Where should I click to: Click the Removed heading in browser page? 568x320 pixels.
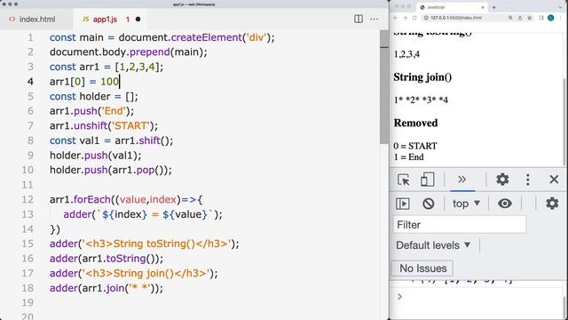coord(415,123)
